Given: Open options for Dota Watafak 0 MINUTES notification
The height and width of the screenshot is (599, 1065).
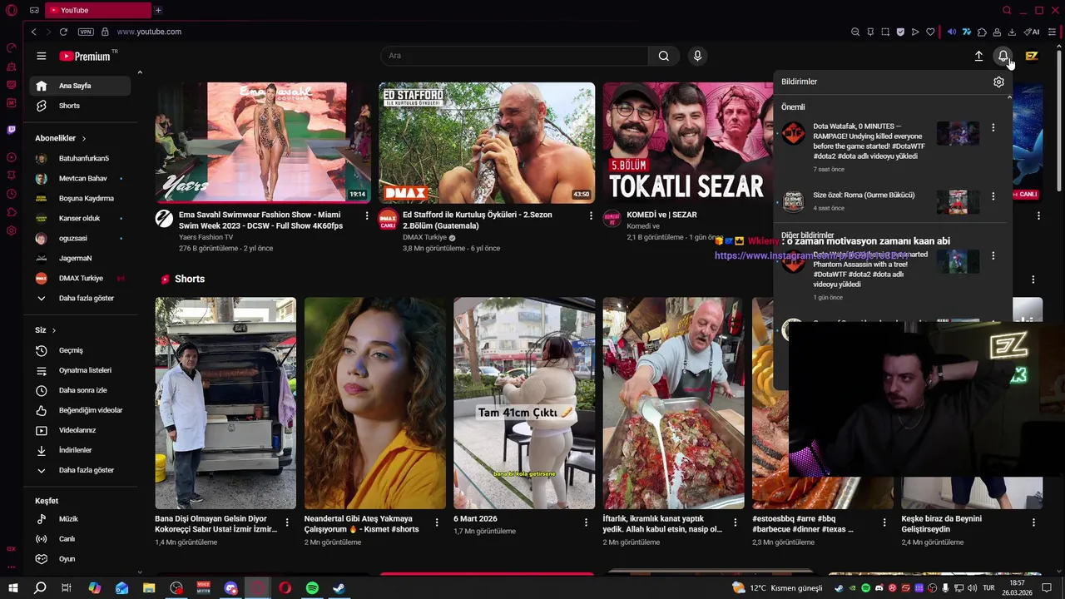Looking at the screenshot, I should (x=993, y=128).
